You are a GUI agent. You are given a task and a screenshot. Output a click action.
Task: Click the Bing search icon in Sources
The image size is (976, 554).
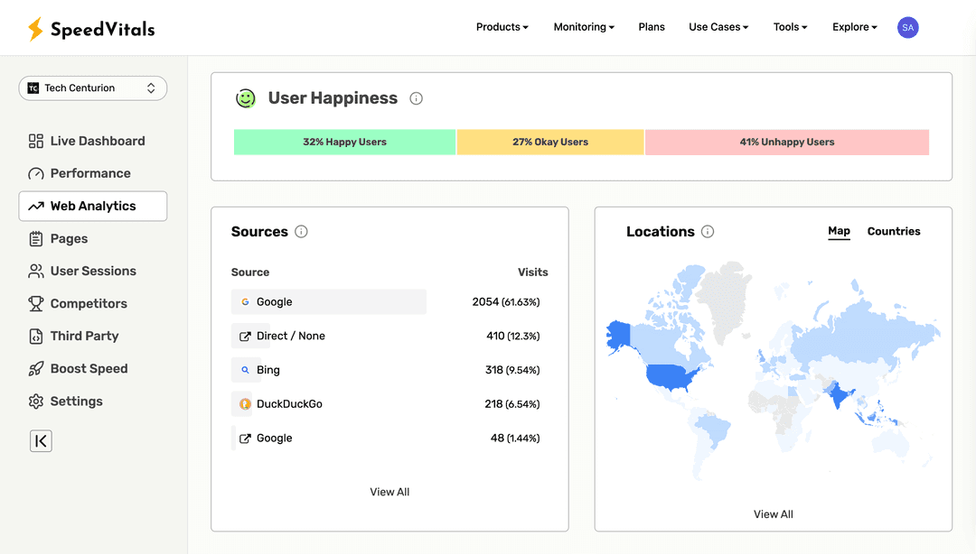(245, 370)
